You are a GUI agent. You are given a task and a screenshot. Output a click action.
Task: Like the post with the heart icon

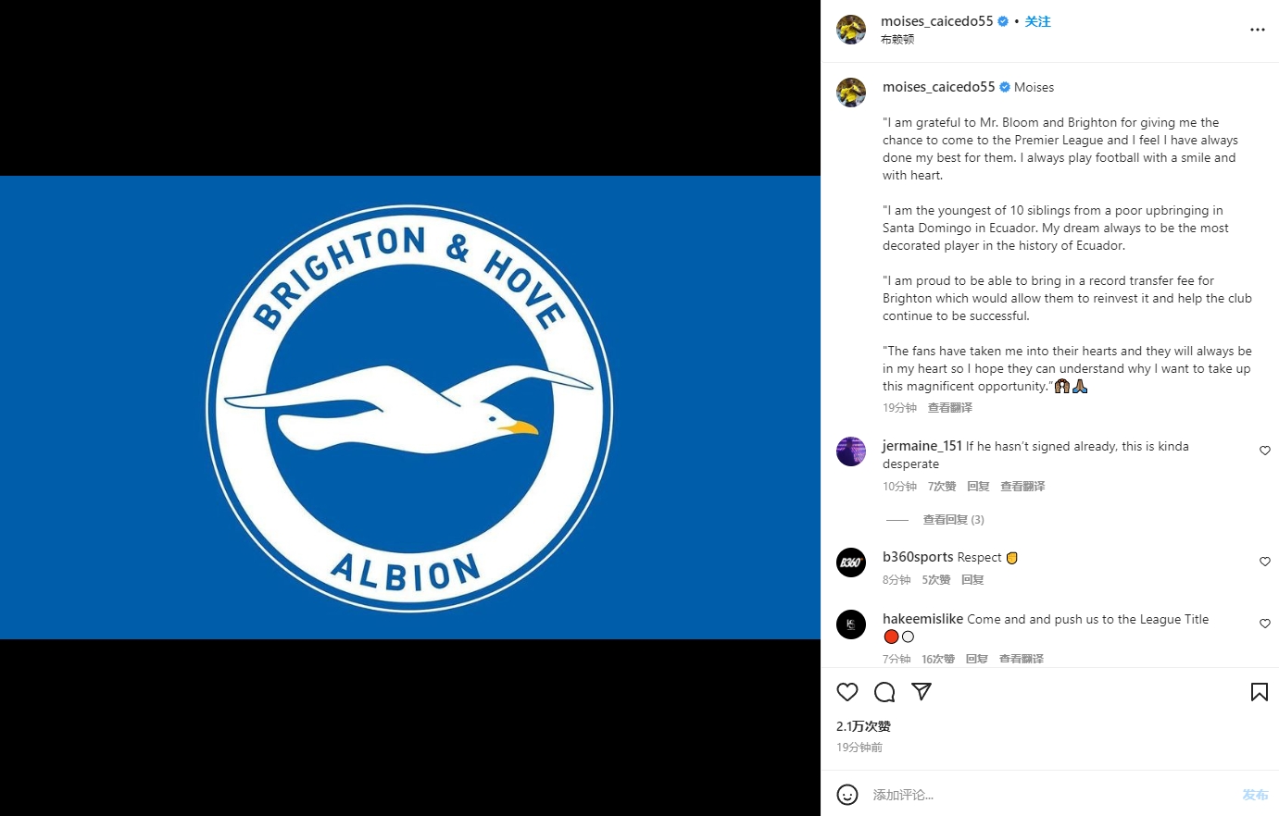point(847,692)
